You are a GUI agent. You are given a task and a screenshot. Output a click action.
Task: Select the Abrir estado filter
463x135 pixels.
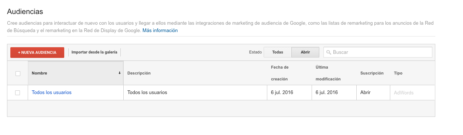[305, 52]
